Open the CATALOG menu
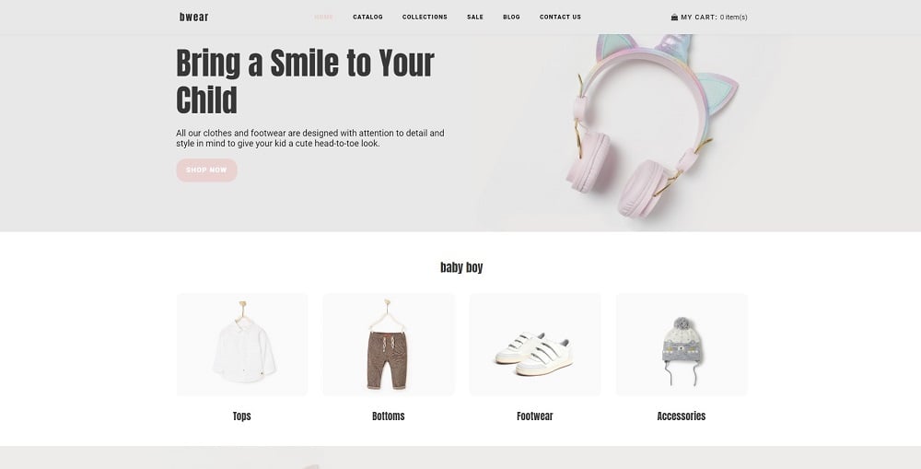Screen dimensions: 921x469 click(x=367, y=17)
